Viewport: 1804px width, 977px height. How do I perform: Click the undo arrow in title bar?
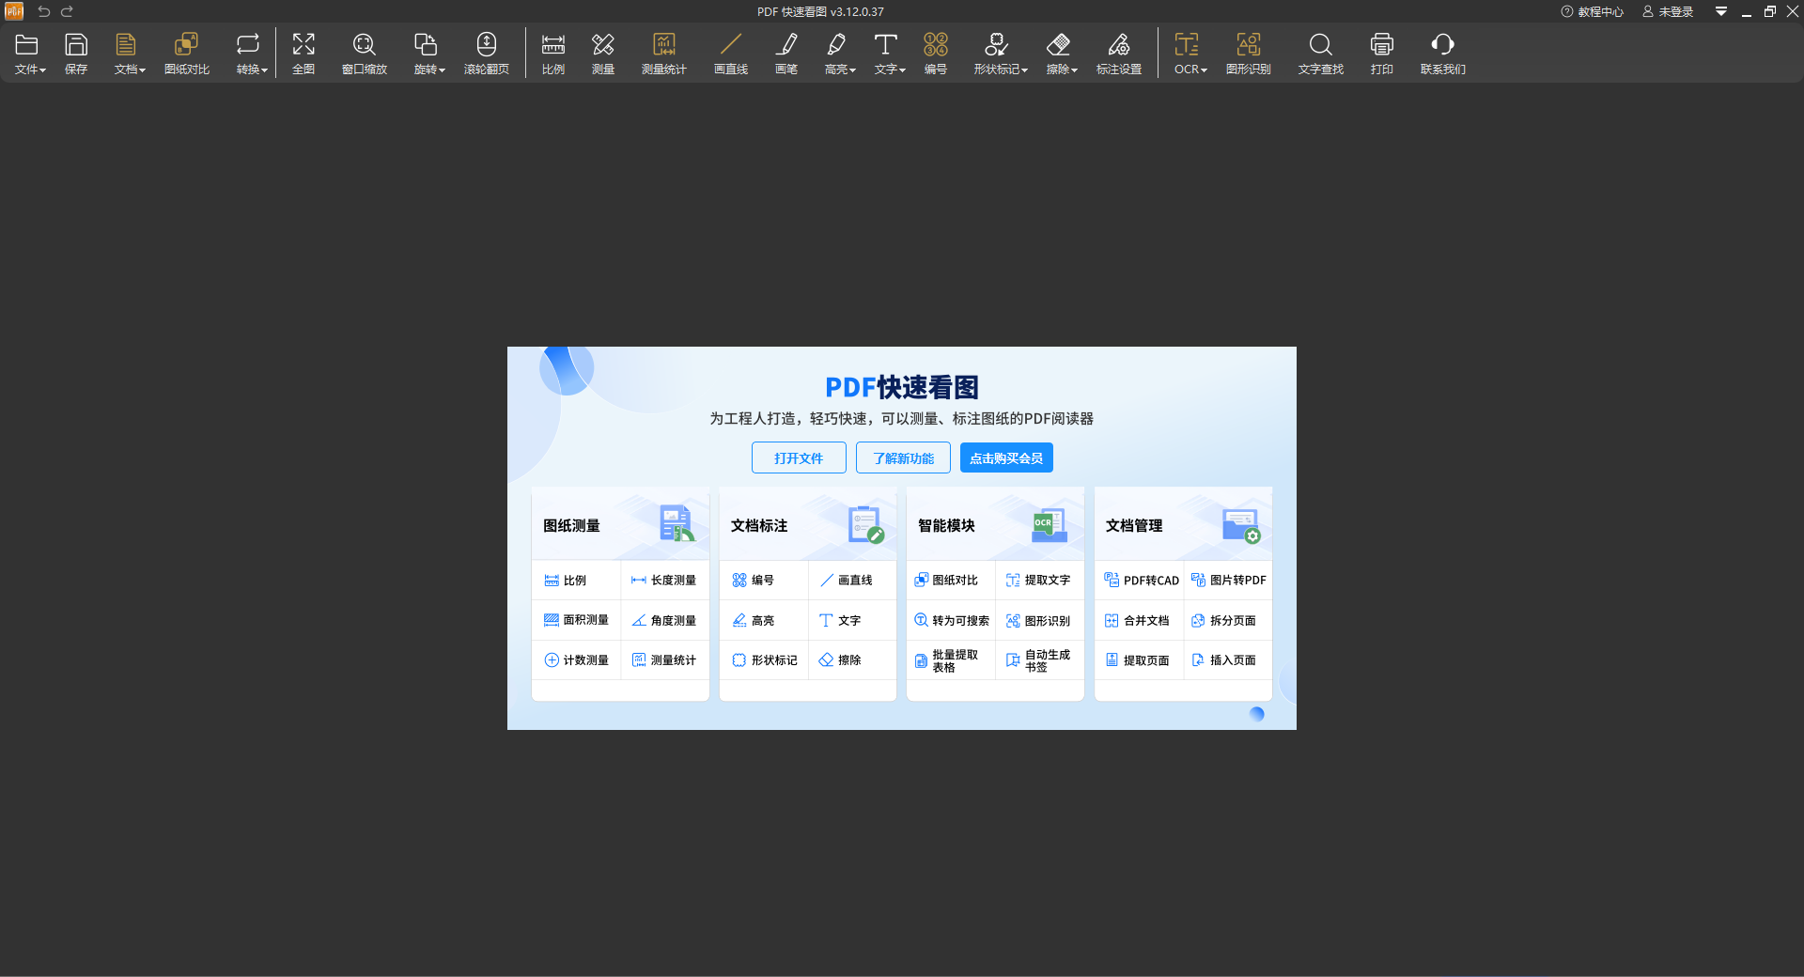pos(43,11)
